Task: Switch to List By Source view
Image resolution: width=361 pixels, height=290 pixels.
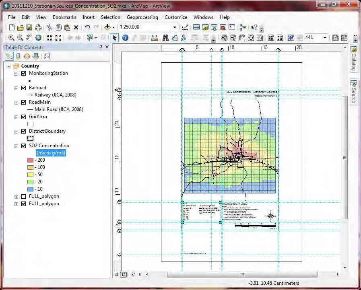Action: click(18, 56)
